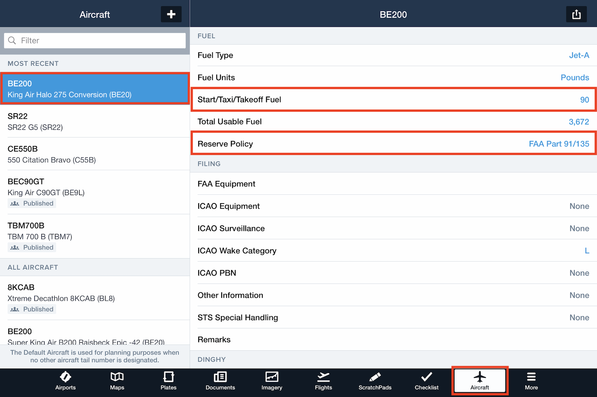This screenshot has height=397, width=597.
Task: Open the TBM700B aircraft profile
Action: 95,236
